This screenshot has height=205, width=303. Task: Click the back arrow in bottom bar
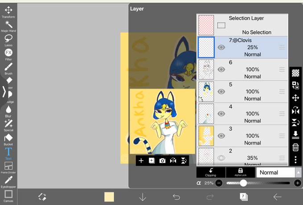(x=277, y=197)
